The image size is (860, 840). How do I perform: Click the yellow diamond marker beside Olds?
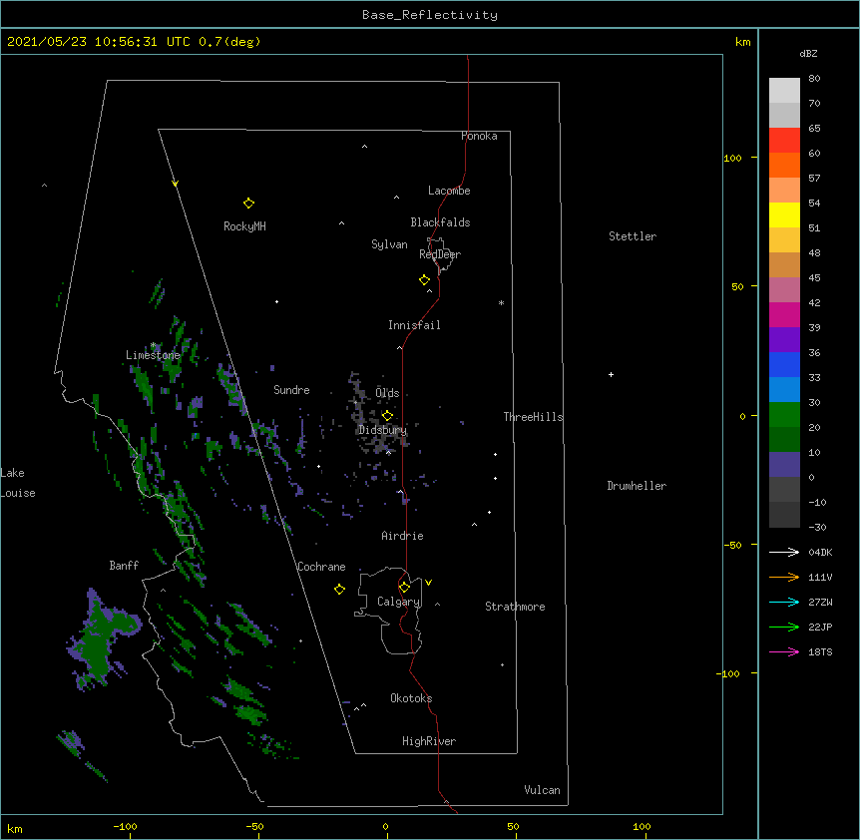tap(387, 416)
